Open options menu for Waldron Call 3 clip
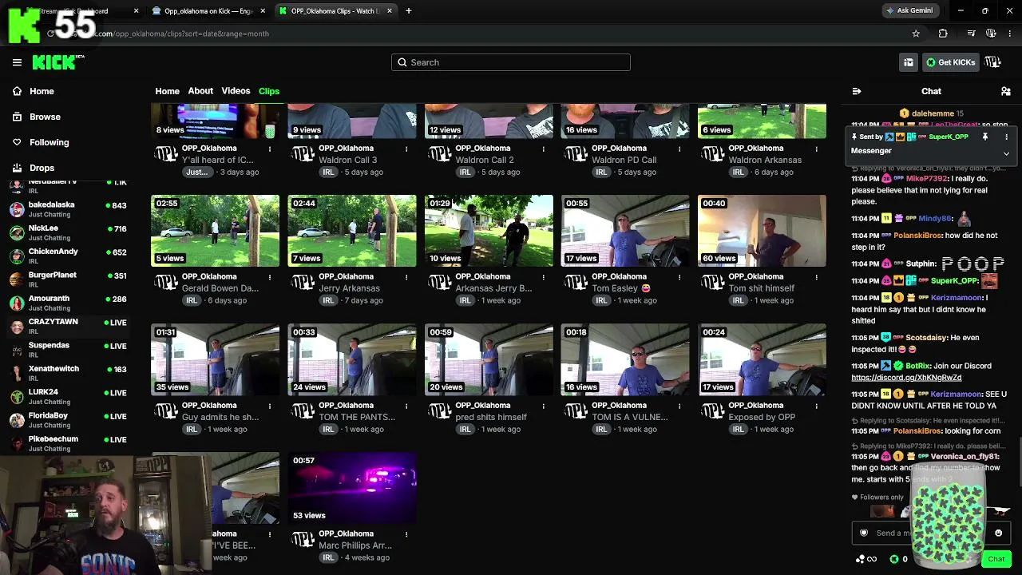The height and width of the screenshot is (575, 1022). coord(406,149)
